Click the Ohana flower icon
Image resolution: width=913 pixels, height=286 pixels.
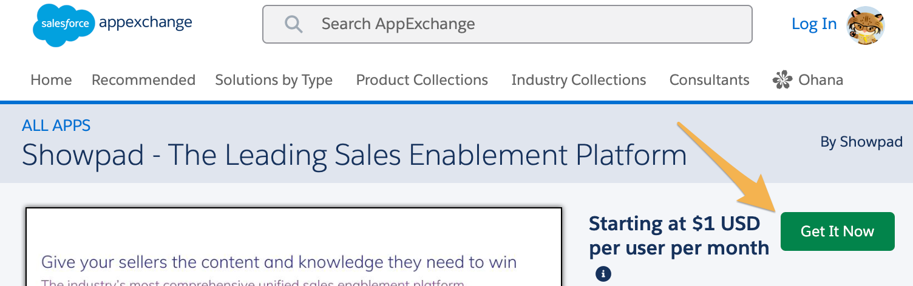coord(782,80)
